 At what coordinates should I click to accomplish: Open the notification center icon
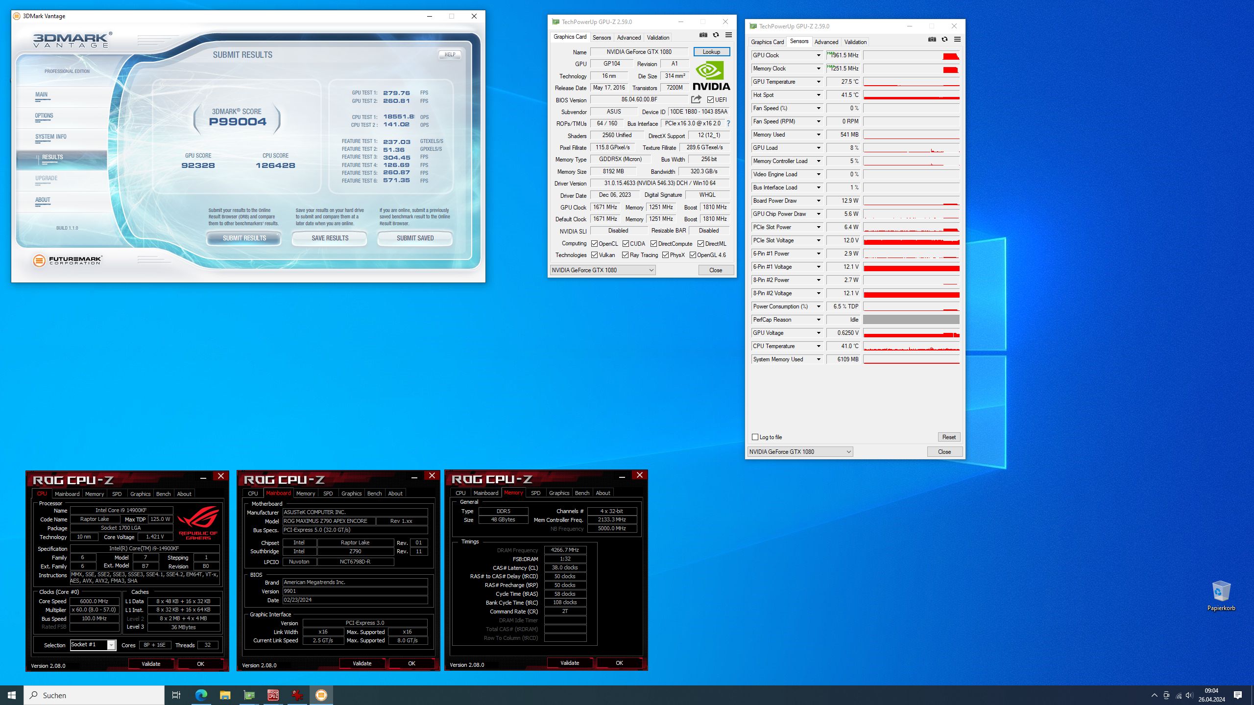(1238, 695)
